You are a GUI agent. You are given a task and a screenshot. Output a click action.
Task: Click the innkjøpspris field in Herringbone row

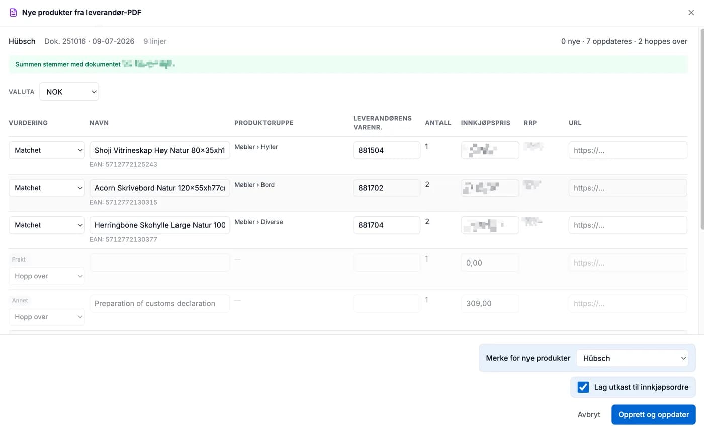(490, 225)
